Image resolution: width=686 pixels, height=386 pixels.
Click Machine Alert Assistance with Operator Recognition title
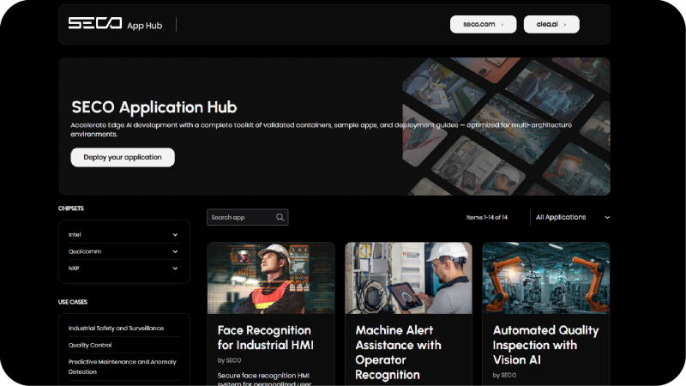point(398,353)
